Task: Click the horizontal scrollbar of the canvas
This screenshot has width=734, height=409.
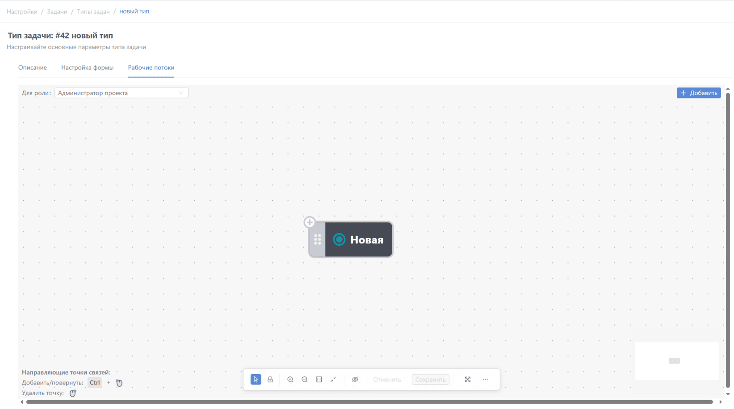Action: pyautogui.click(x=369, y=402)
